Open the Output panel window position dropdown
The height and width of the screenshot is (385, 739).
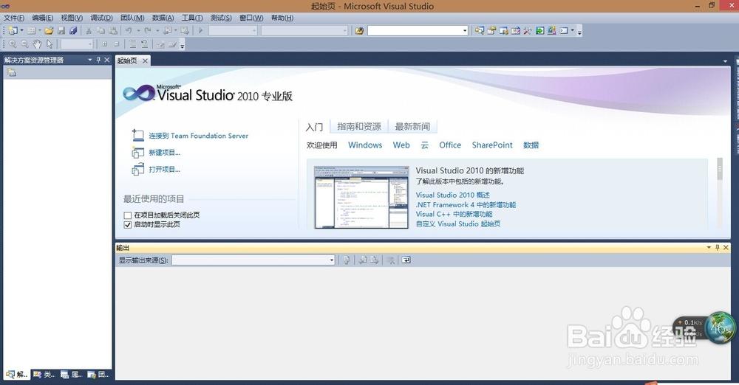[x=709, y=247]
